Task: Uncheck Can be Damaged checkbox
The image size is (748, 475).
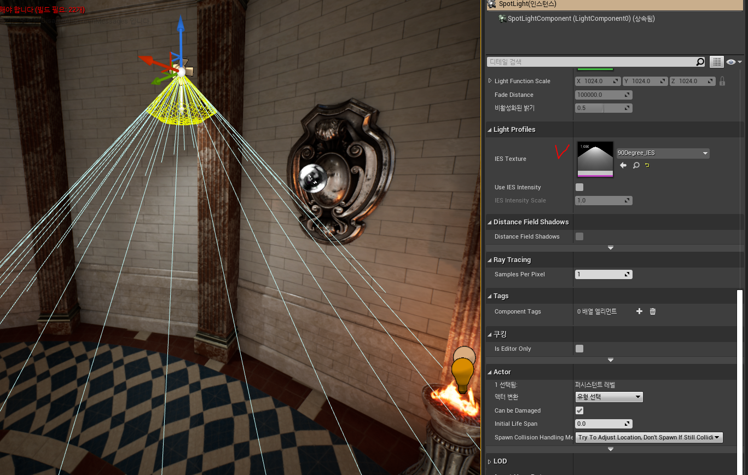Action: pyautogui.click(x=579, y=410)
